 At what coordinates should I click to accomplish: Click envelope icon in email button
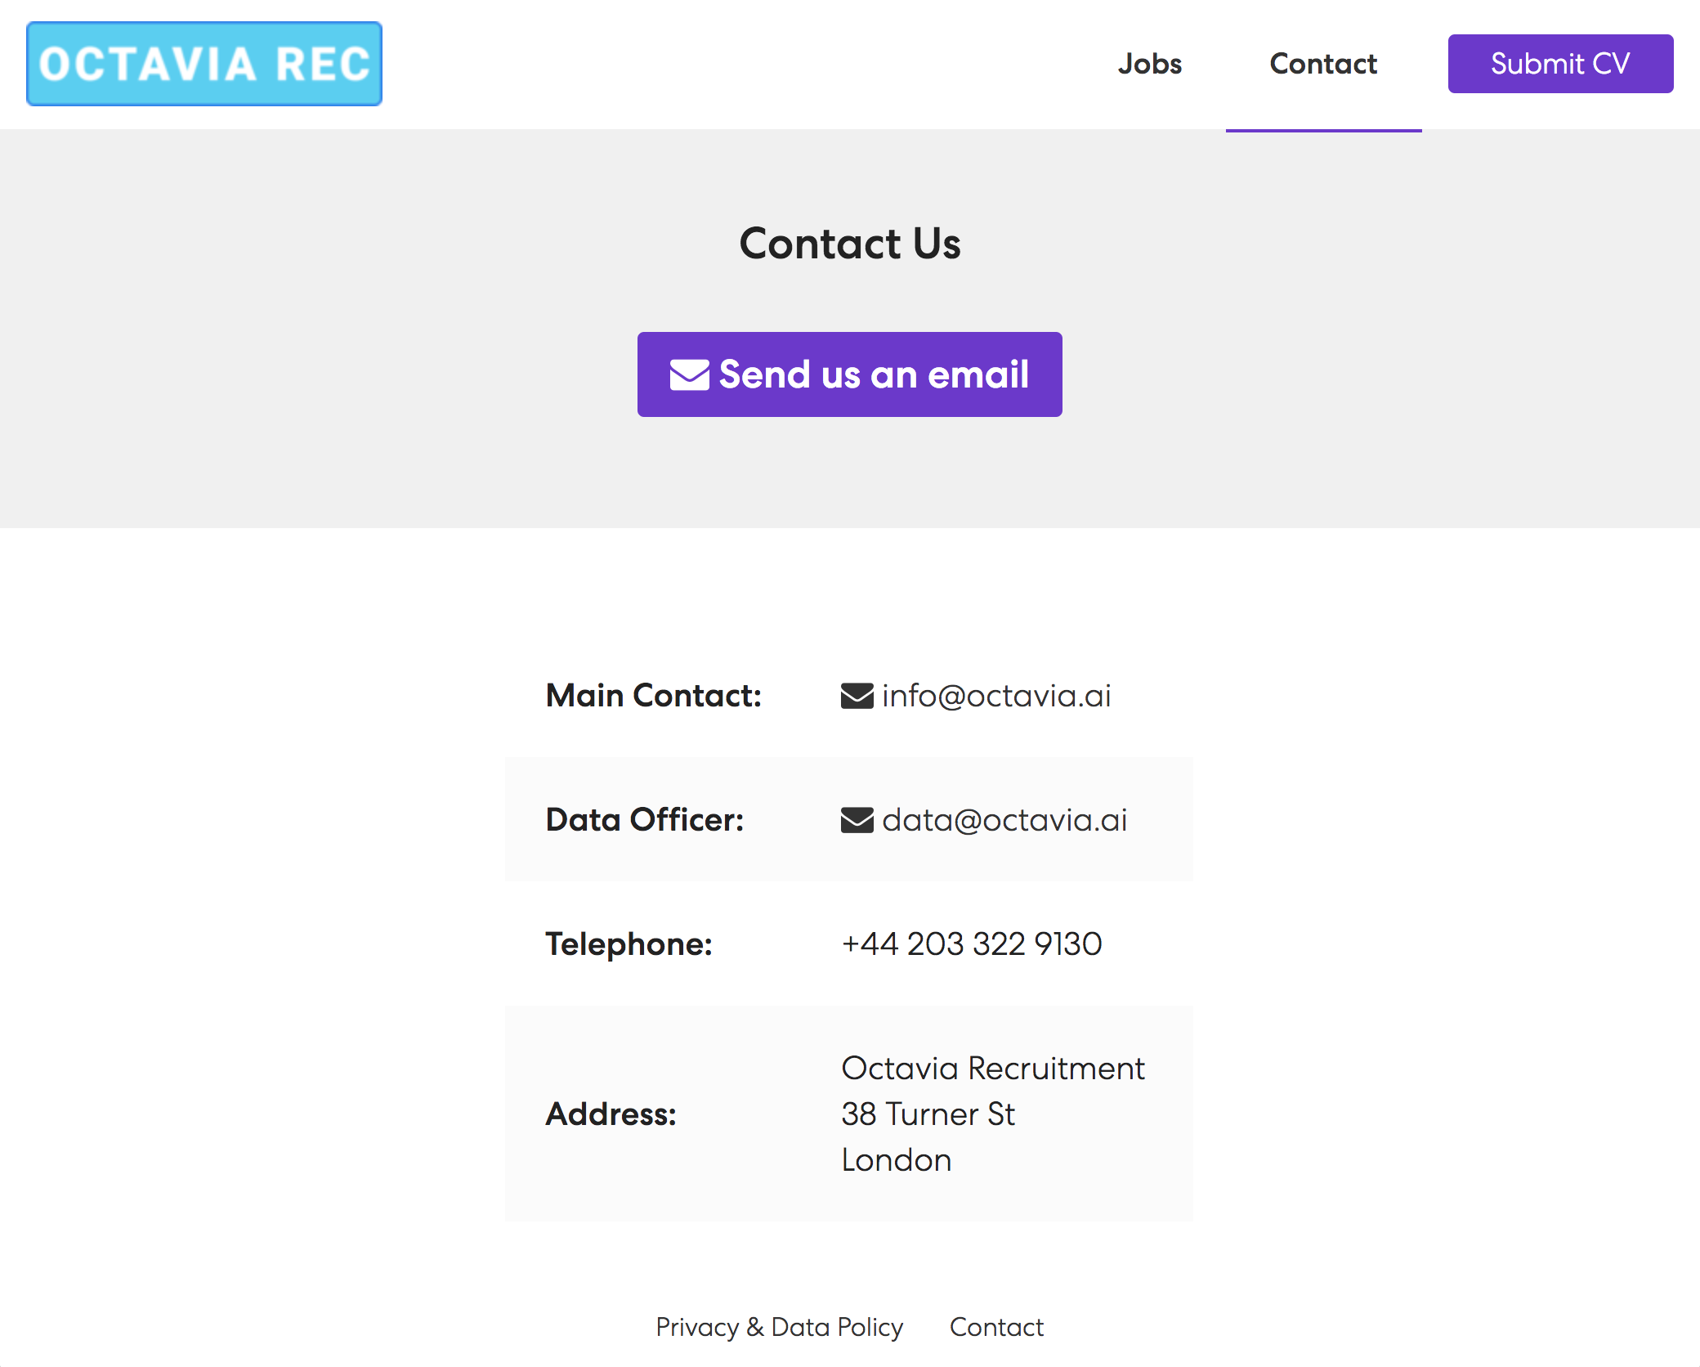pos(689,375)
